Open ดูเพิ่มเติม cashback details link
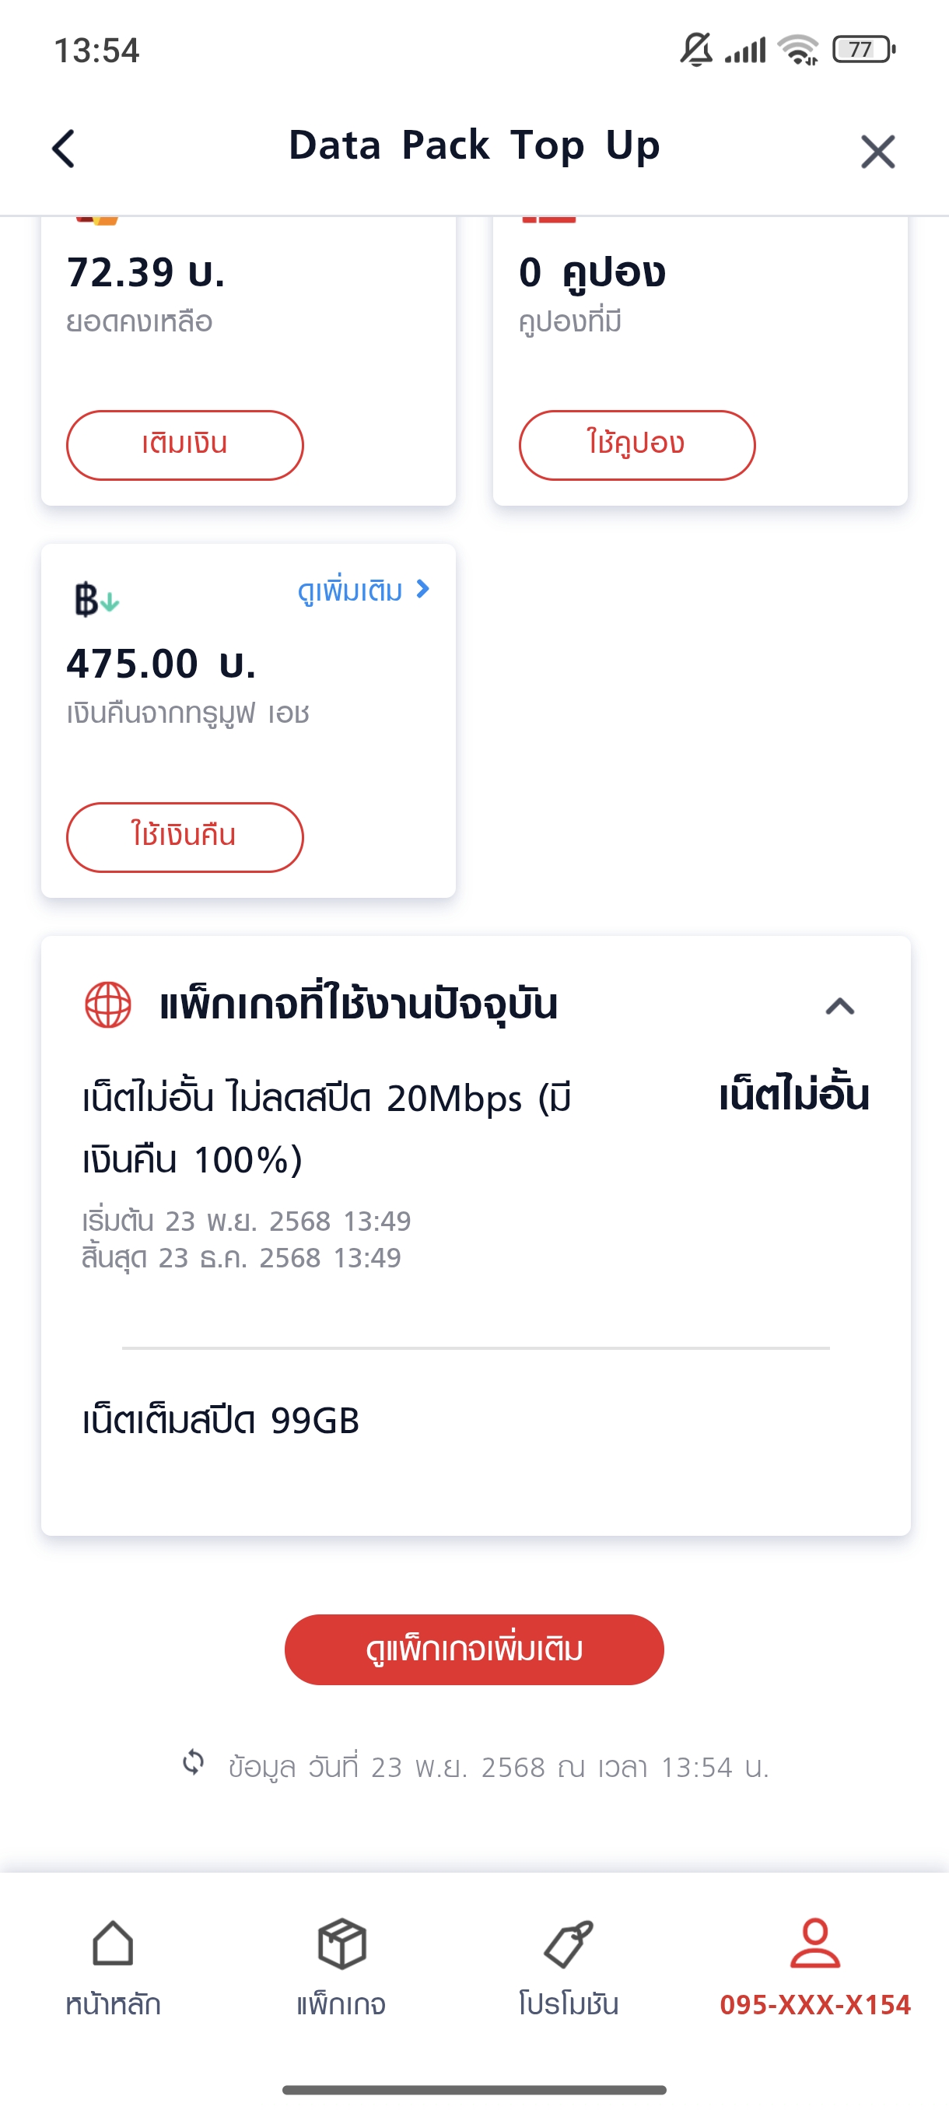This screenshot has height=2110, width=949. pos(349,591)
